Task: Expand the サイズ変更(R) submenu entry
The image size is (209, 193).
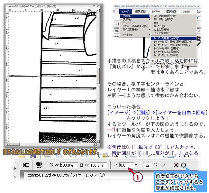Action: pos(135,30)
